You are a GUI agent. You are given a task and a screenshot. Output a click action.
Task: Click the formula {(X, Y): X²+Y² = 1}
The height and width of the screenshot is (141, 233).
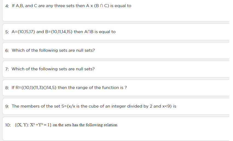point(33,125)
